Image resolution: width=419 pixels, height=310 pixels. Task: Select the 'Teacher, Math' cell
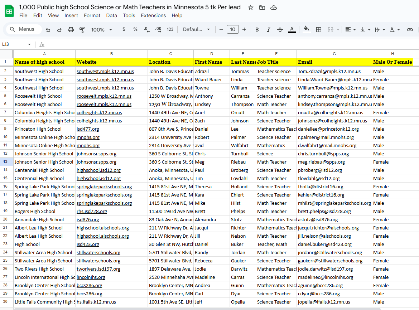[276, 244]
